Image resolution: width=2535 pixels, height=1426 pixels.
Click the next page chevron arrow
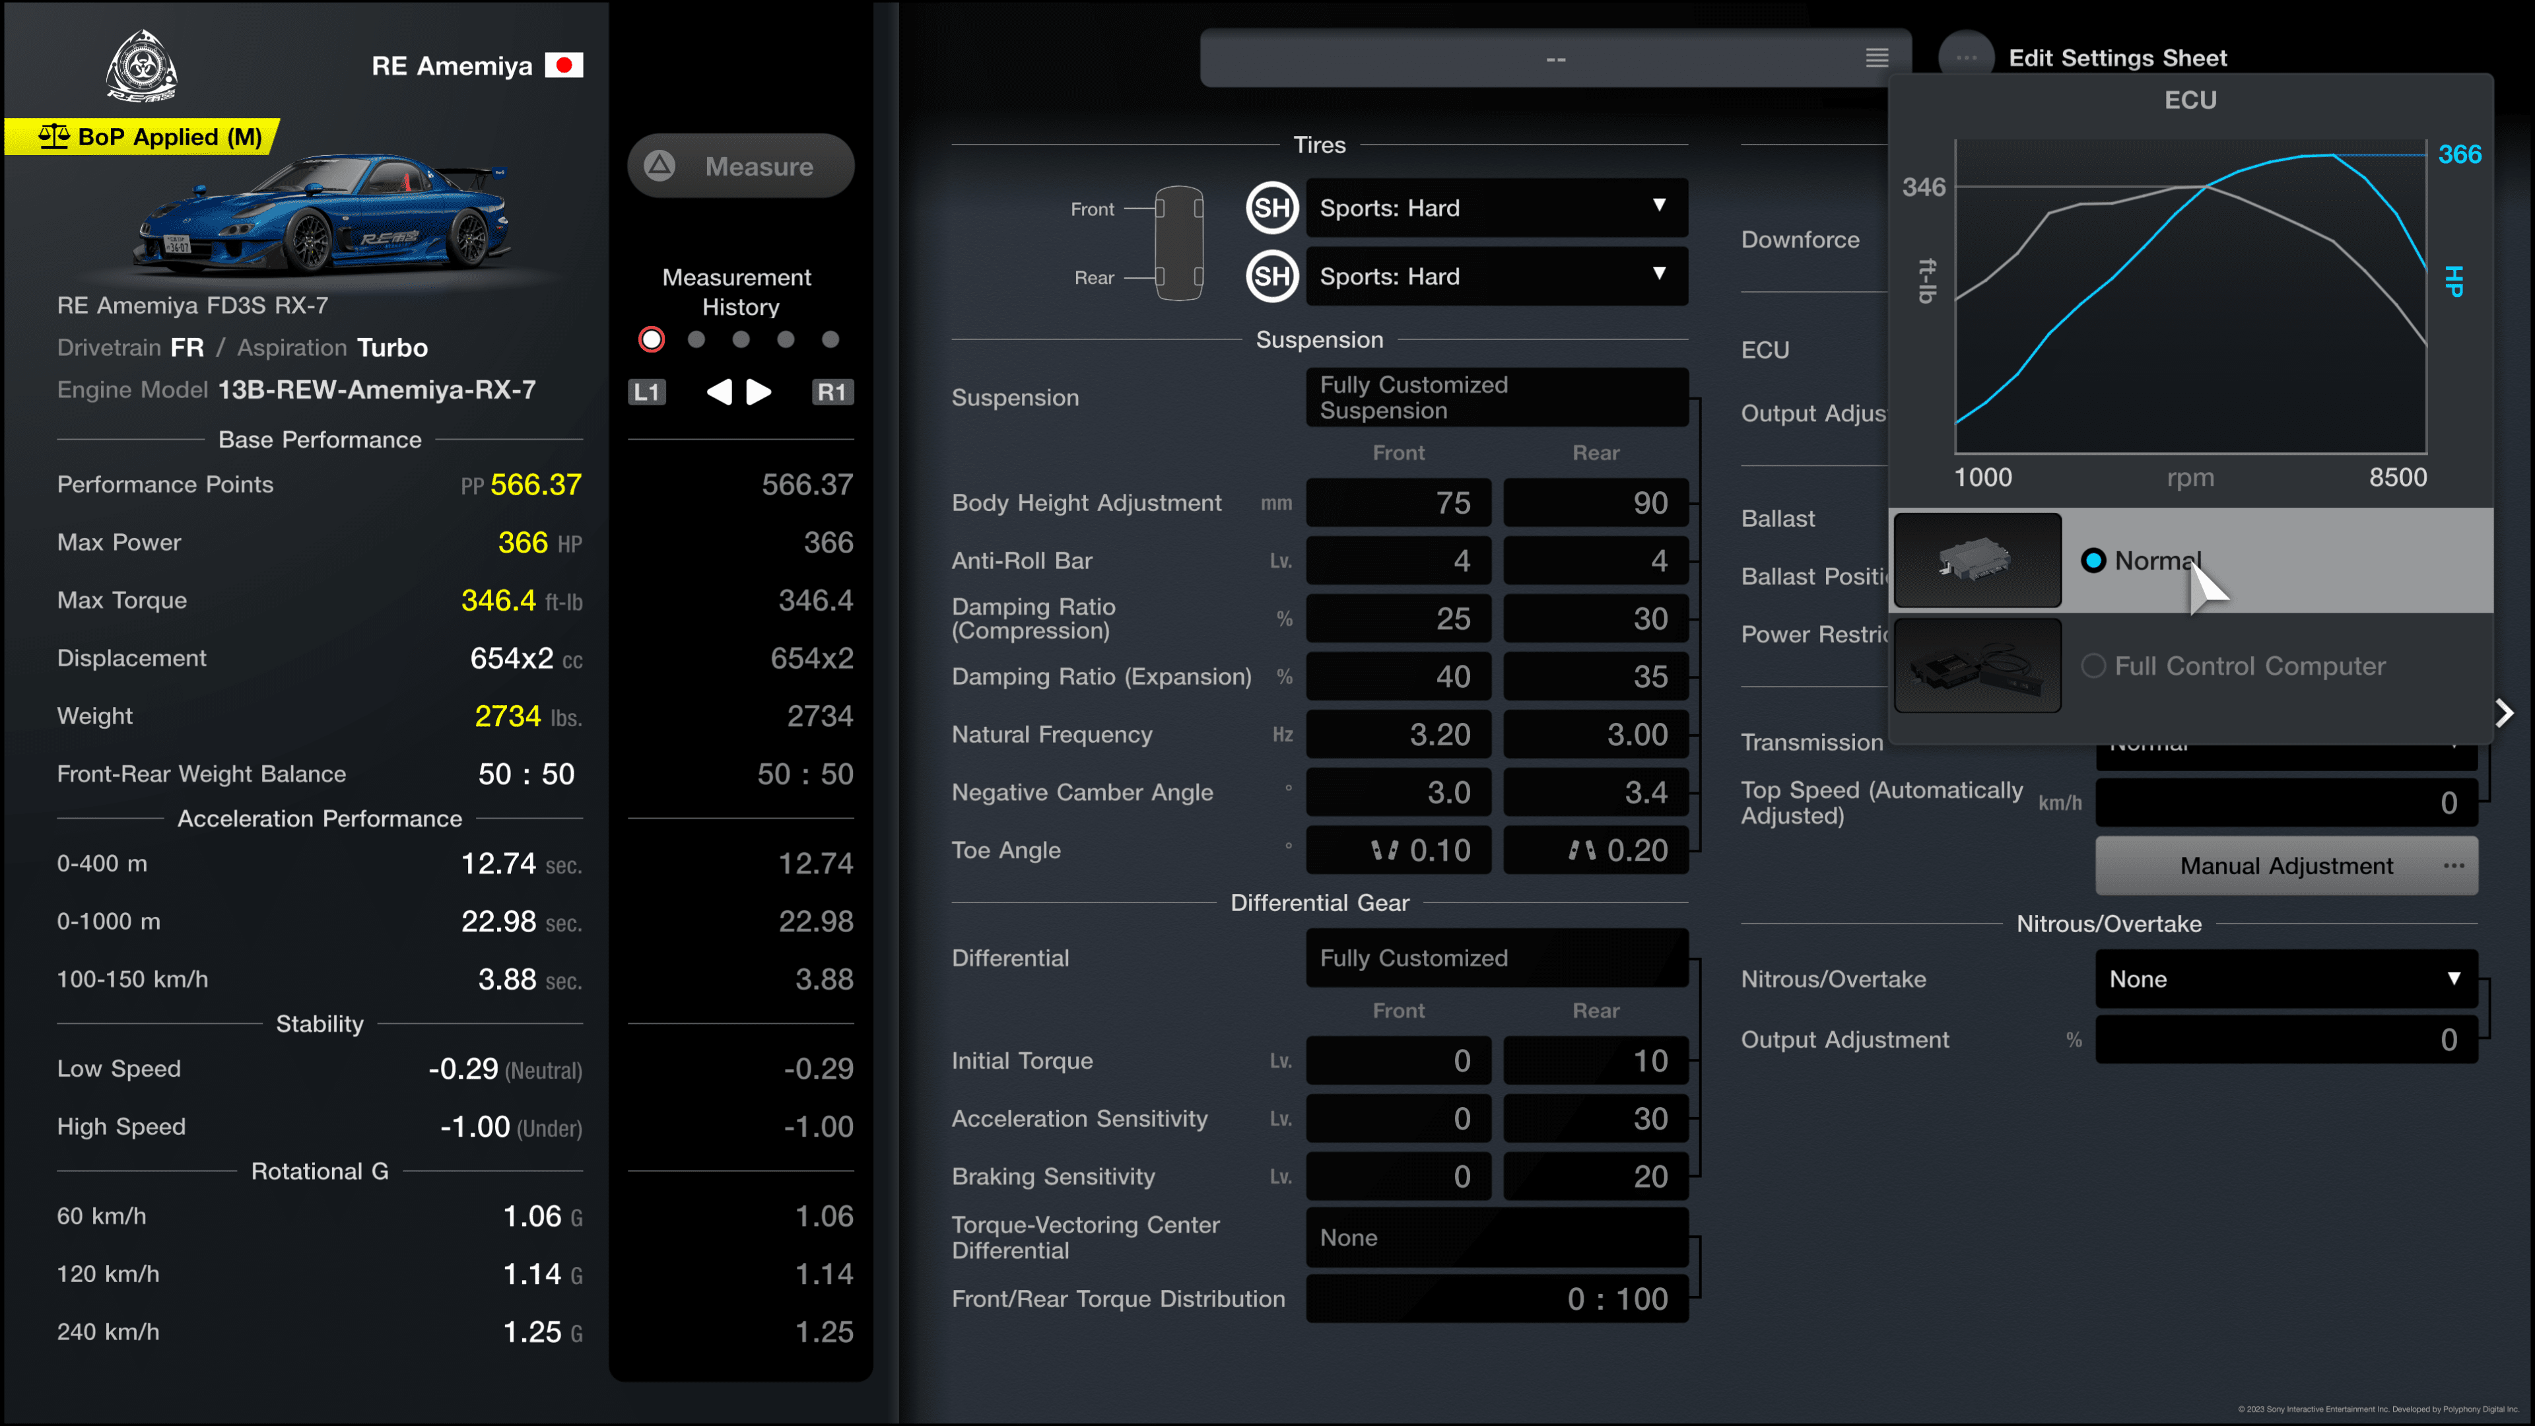[2505, 712]
